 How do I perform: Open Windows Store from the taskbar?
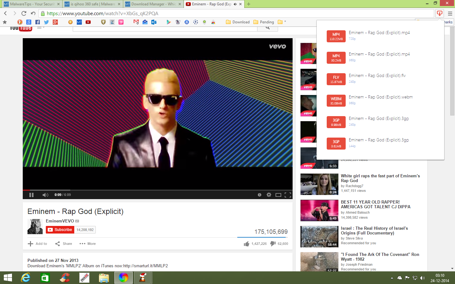tap(45, 278)
